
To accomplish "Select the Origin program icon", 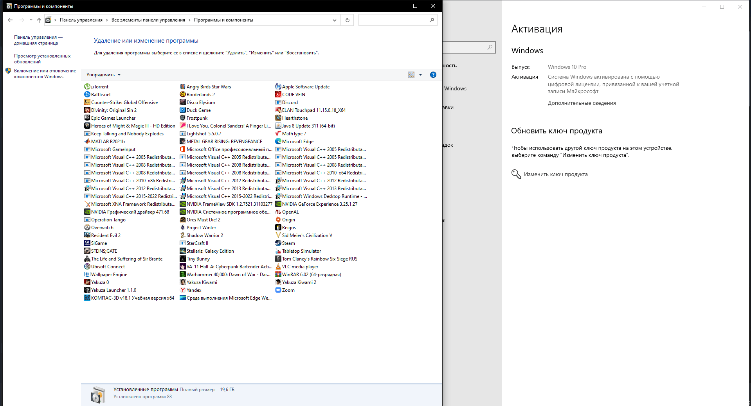I will [x=278, y=220].
